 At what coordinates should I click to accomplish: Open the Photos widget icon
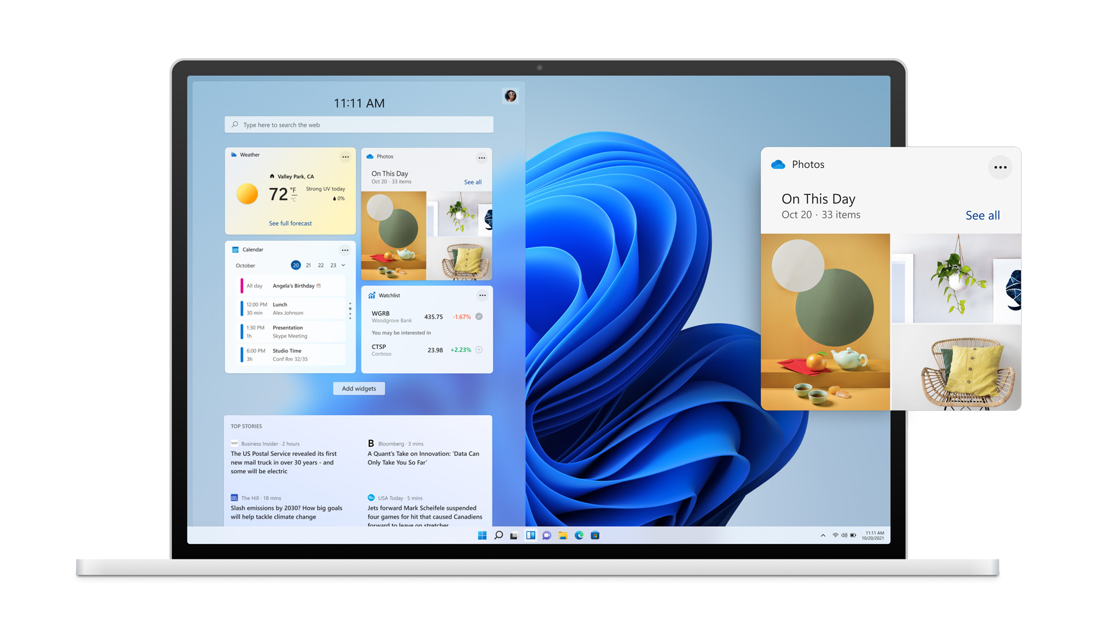click(369, 155)
